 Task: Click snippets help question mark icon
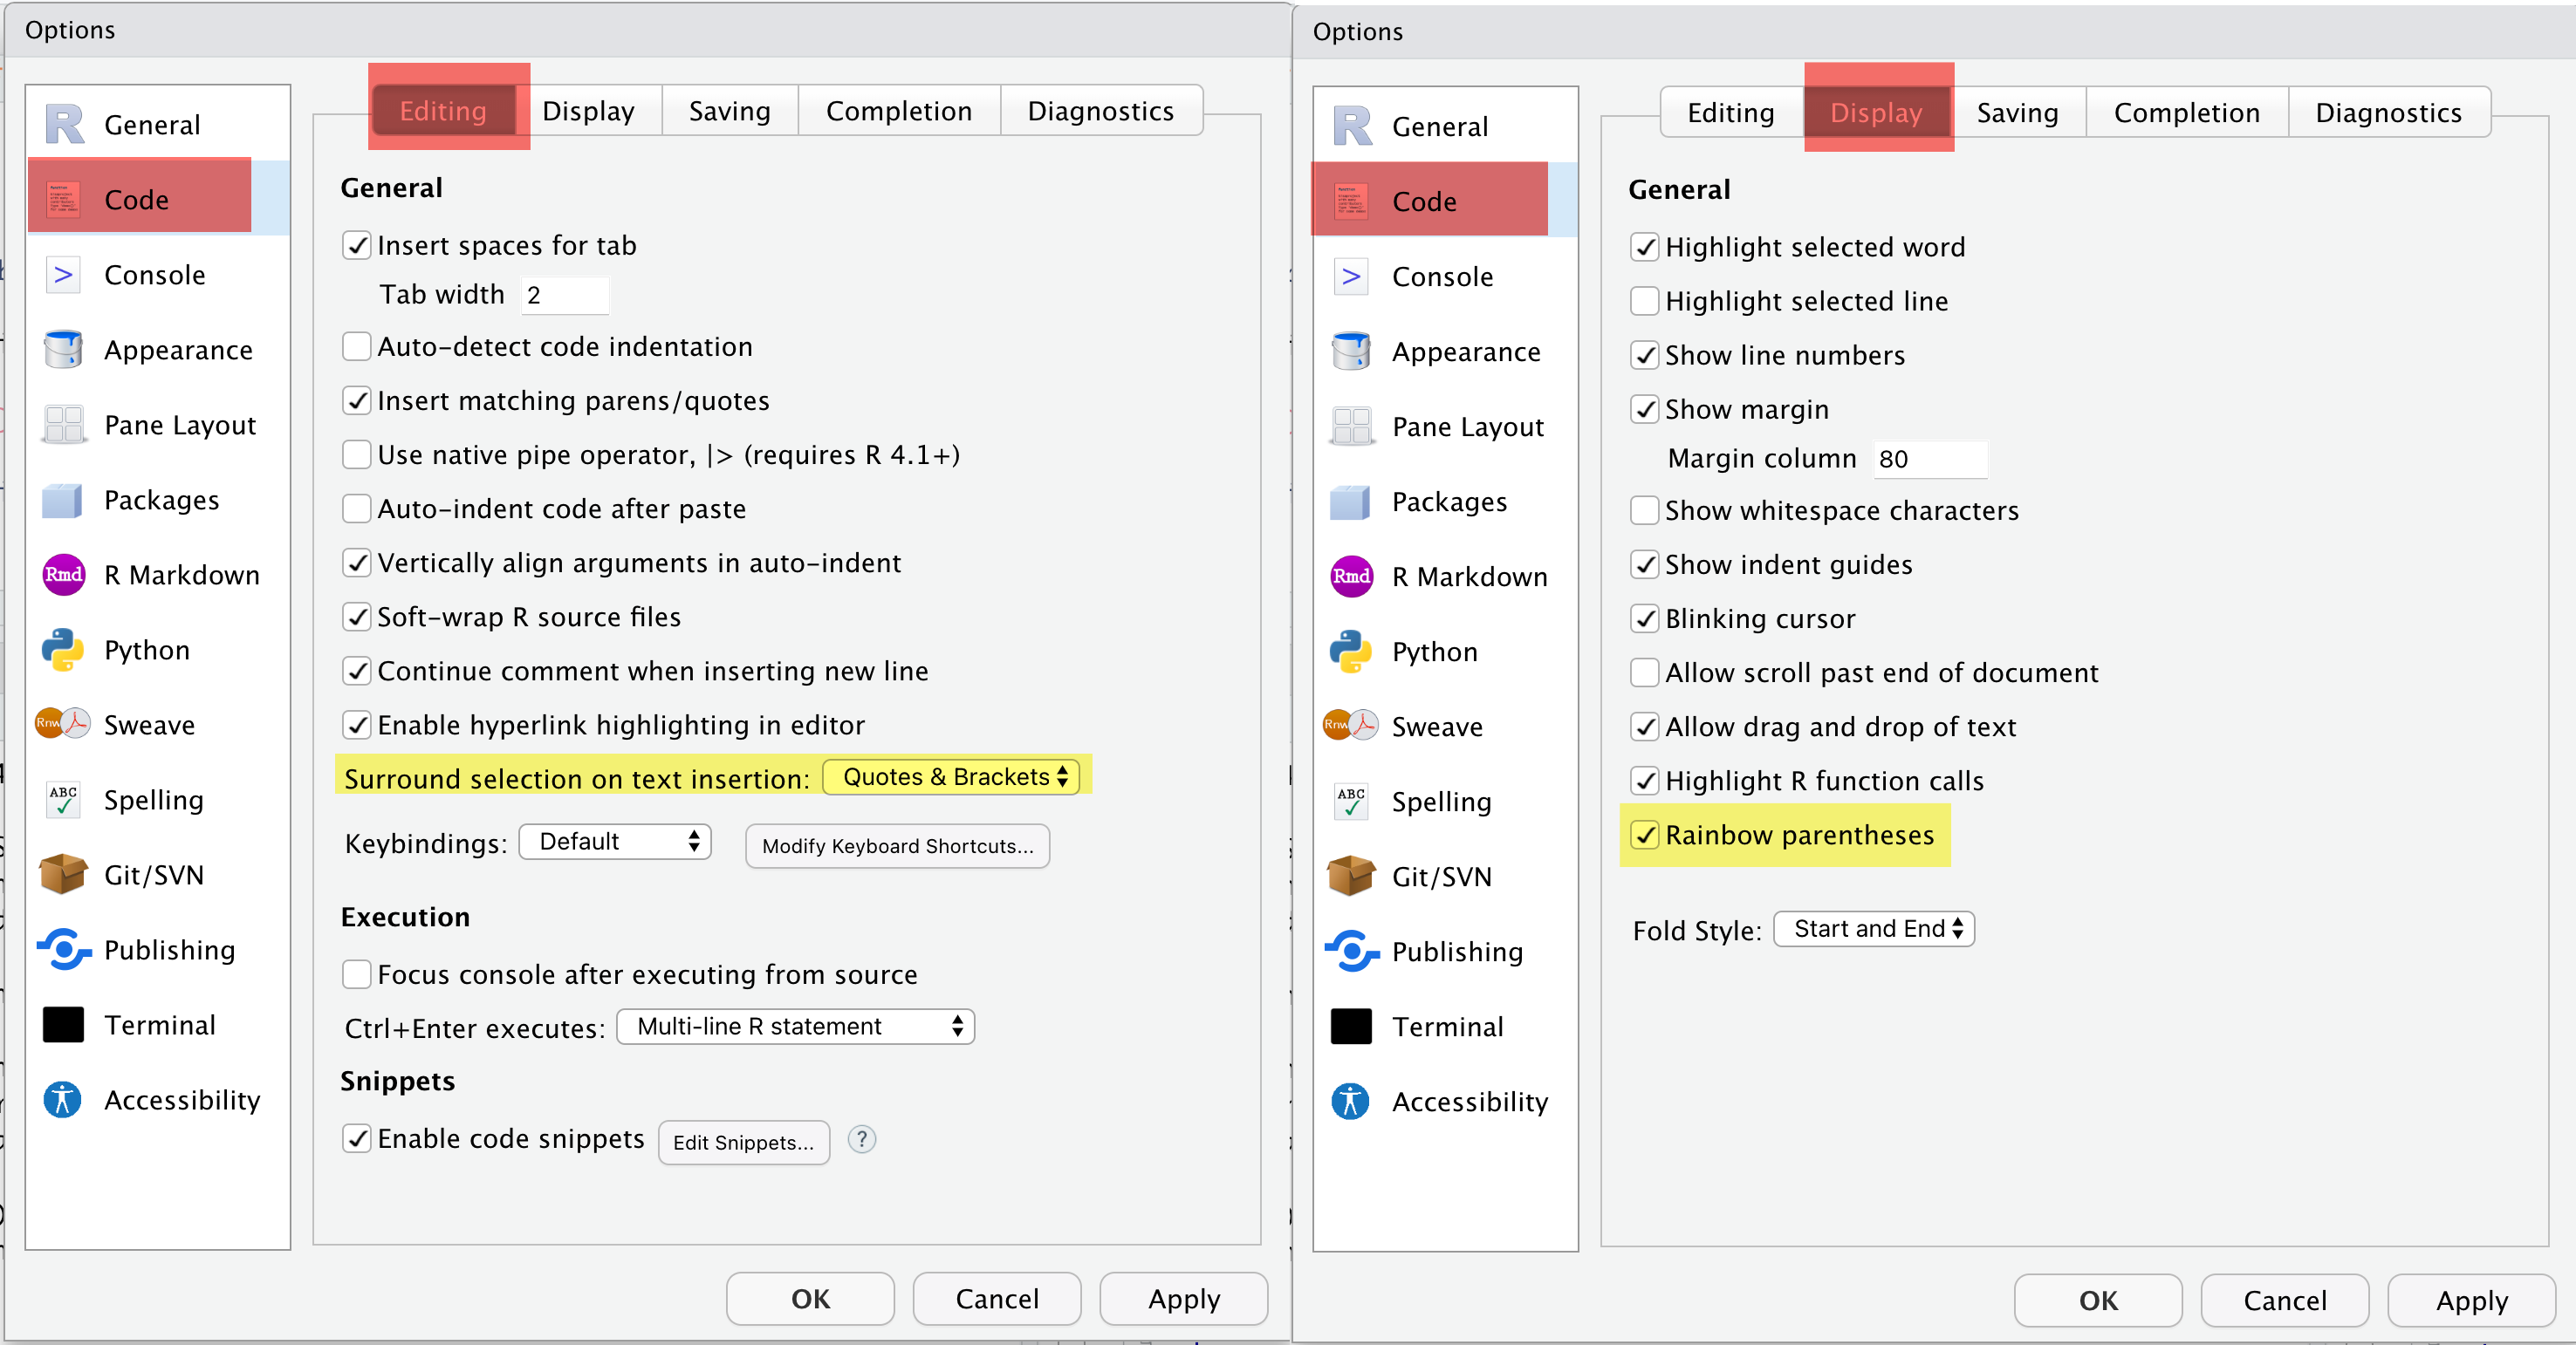[862, 1138]
